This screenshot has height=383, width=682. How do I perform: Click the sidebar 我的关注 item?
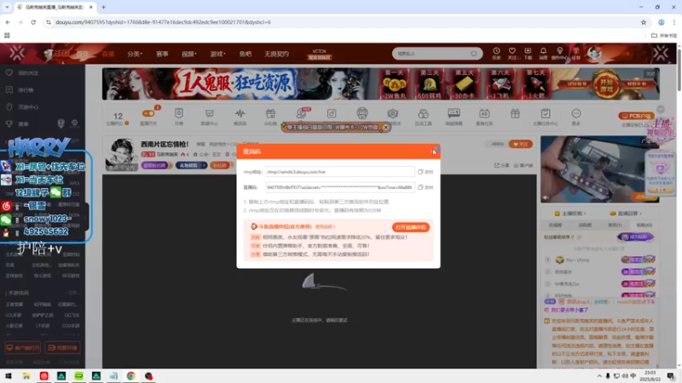click(x=28, y=73)
